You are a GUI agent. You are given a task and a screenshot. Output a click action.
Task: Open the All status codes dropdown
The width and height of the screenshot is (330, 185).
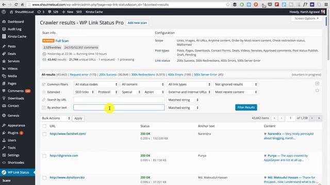click(96, 84)
